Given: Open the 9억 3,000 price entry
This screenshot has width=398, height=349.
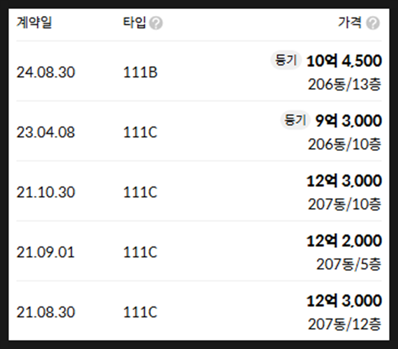Looking at the screenshot, I should click(x=348, y=121).
